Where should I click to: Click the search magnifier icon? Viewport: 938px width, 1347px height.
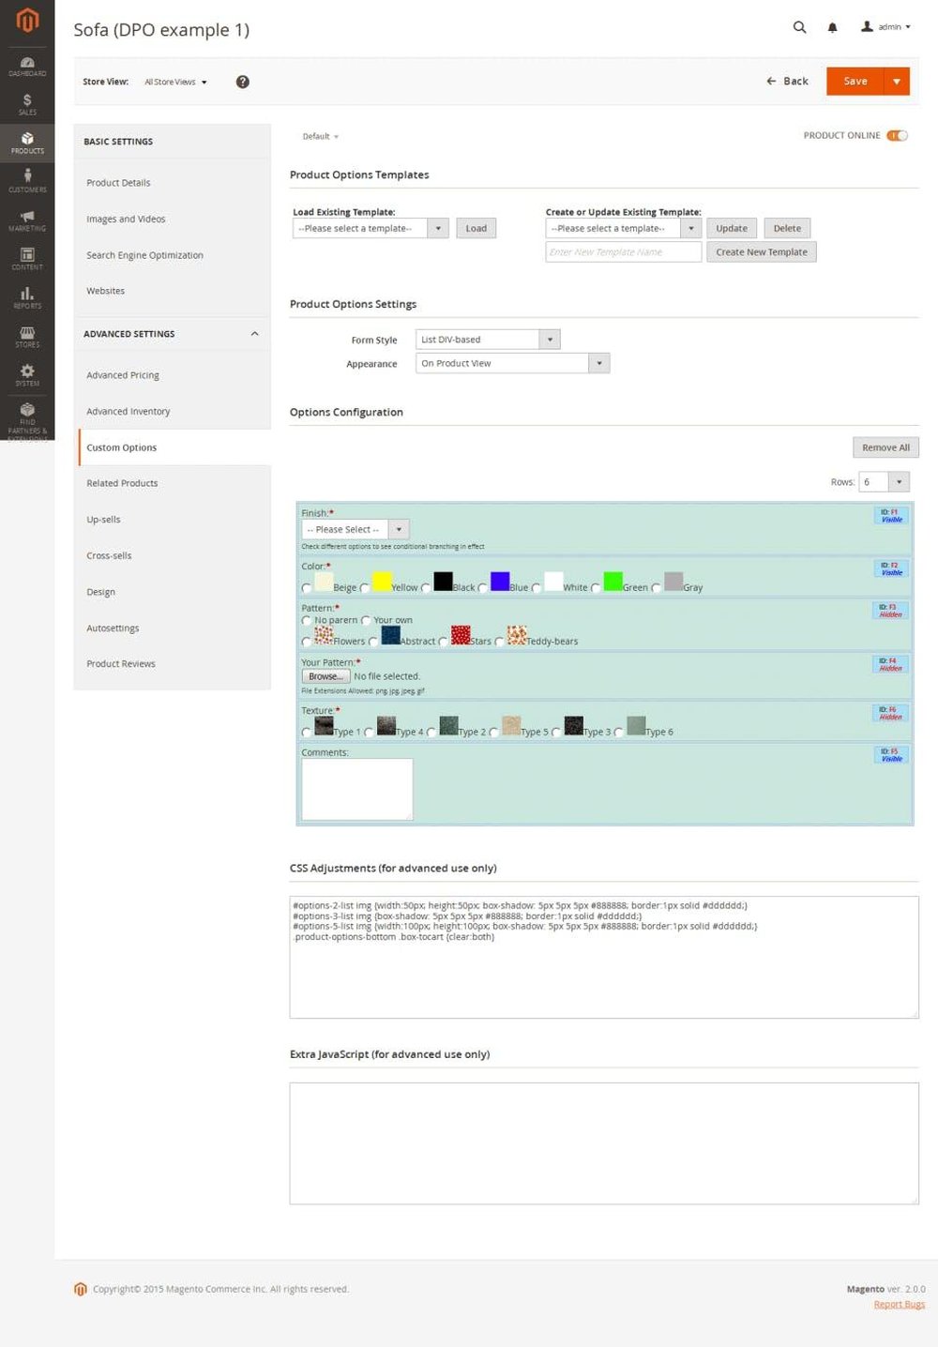click(799, 27)
